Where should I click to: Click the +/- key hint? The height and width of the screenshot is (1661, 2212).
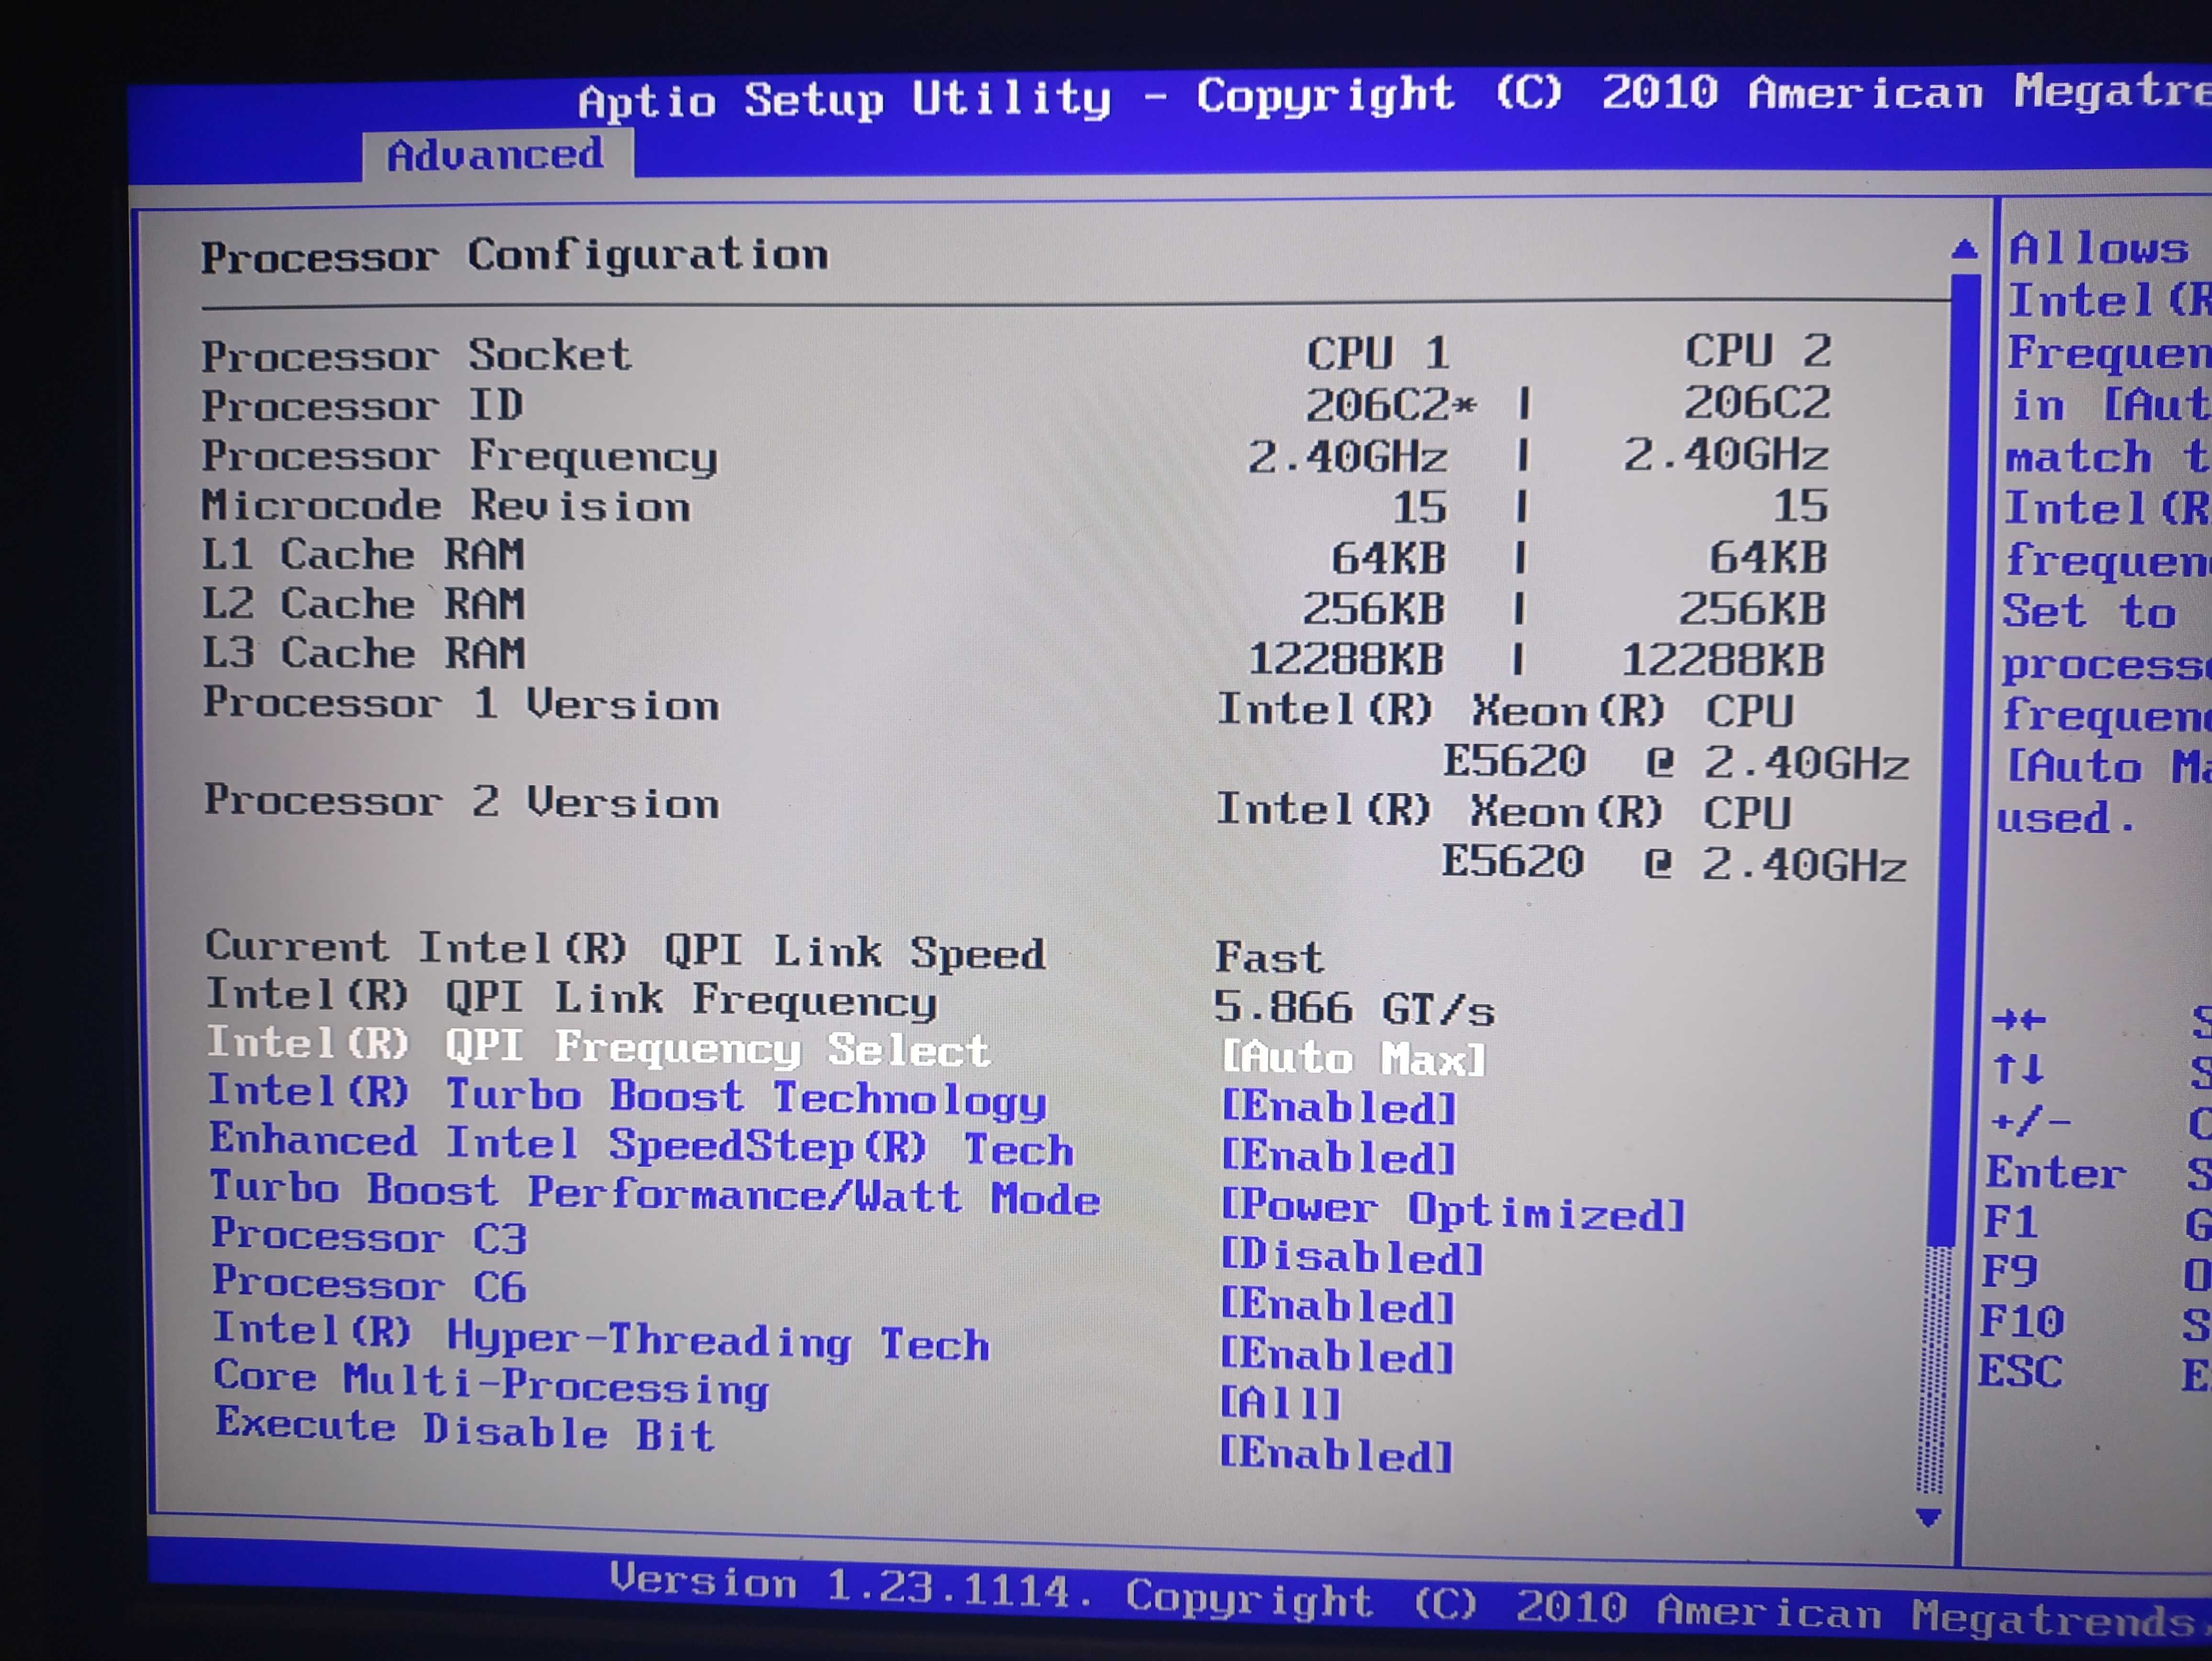click(x=2031, y=1122)
